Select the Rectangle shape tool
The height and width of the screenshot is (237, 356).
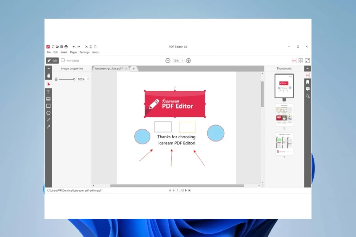point(49,106)
